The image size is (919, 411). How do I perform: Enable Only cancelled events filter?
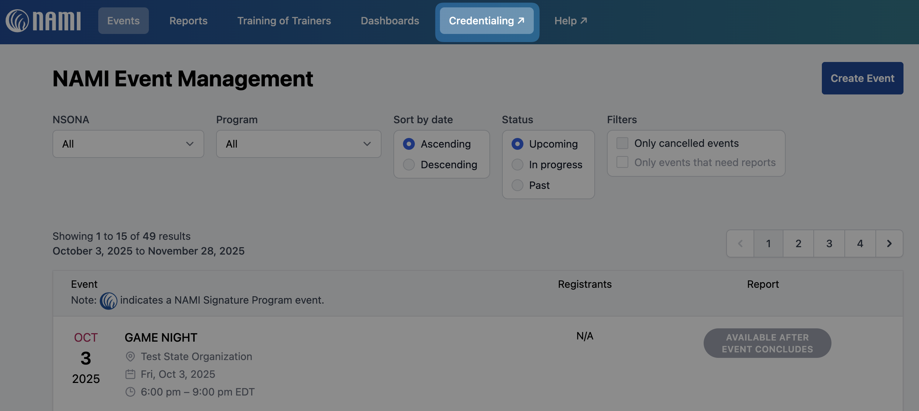point(622,143)
